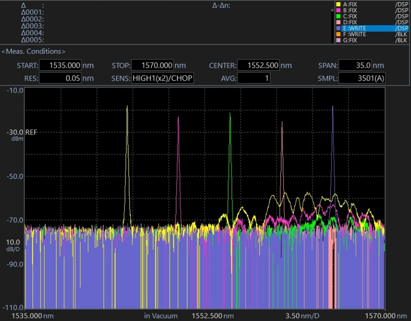Click the SENS field HIGH1(x2)/CHOP
Image resolution: width=411 pixels, height=321 pixels.
pyautogui.click(x=162, y=78)
